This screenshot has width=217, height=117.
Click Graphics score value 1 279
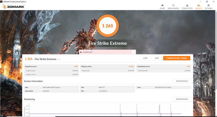pyautogui.click(x=76, y=66)
